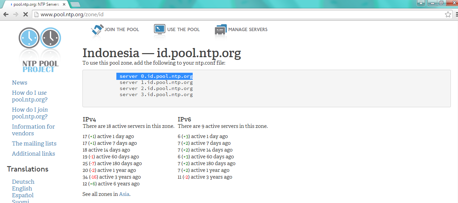
Task: Open USE THE POOL menu
Action: (183, 29)
